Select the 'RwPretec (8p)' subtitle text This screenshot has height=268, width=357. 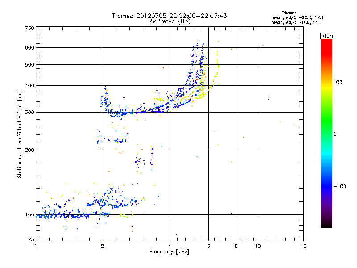[x=169, y=21]
